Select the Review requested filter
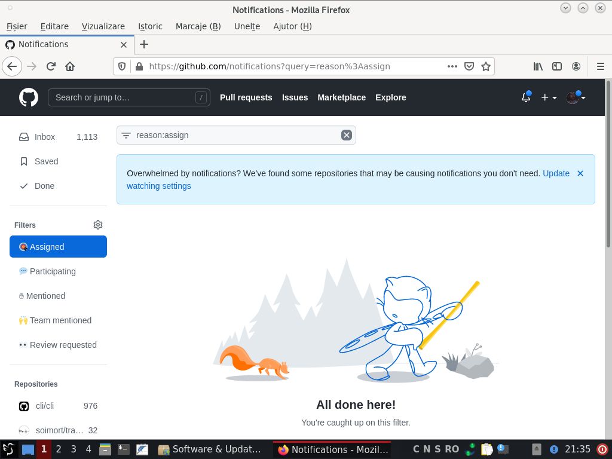 (x=58, y=345)
